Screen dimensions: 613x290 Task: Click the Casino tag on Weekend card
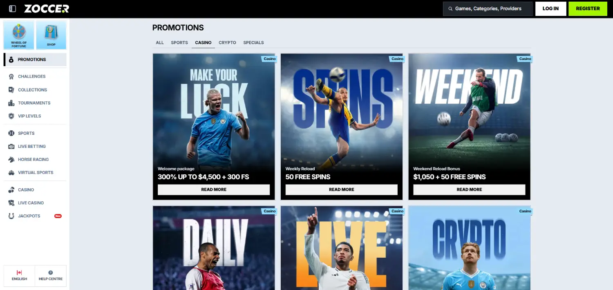525,59
